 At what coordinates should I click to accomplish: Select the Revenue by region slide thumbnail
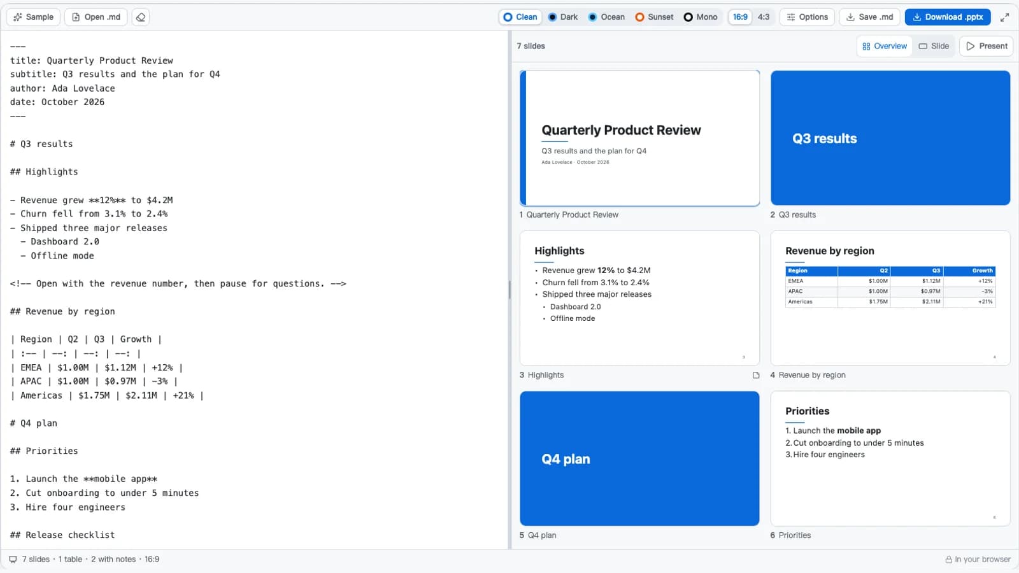click(890, 298)
